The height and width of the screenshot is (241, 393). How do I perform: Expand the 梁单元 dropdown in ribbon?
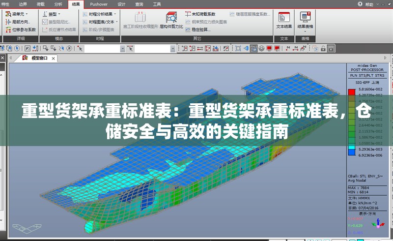click(x=20, y=14)
